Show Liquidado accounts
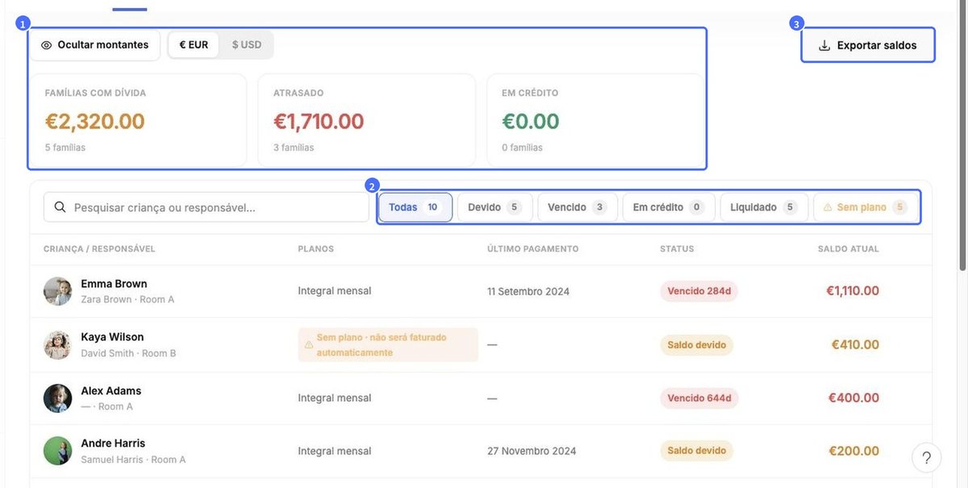 [764, 207]
